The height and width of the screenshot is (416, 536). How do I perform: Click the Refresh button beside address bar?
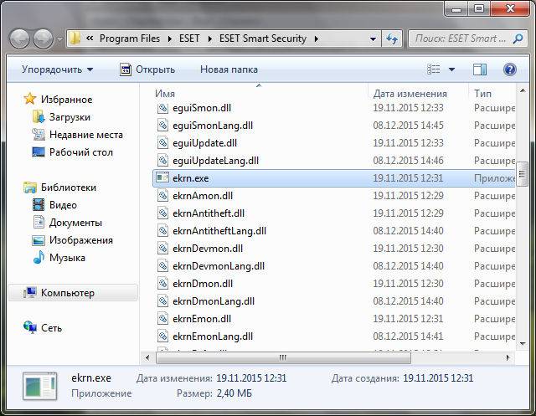(392, 39)
